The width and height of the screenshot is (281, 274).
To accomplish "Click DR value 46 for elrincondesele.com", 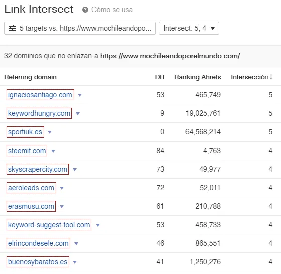I will pyautogui.click(x=160, y=243).
